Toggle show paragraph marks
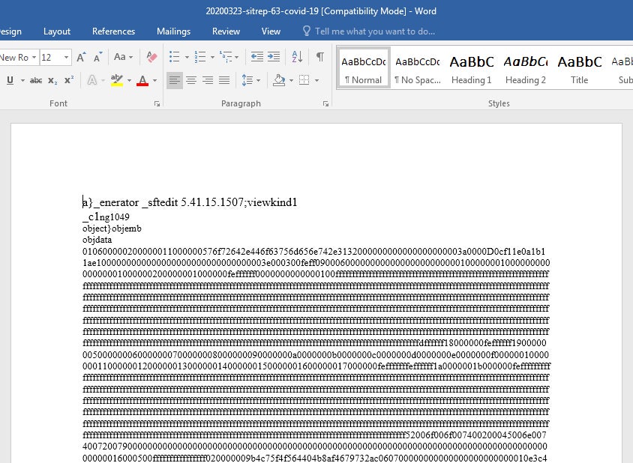 pyautogui.click(x=320, y=57)
